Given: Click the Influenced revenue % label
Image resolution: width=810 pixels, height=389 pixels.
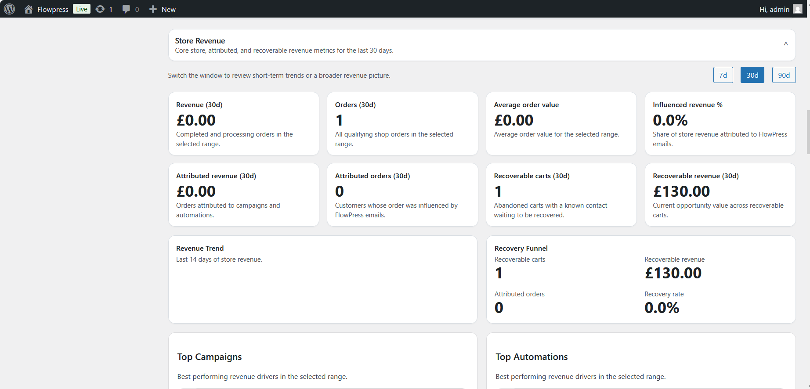Looking at the screenshot, I should point(687,105).
